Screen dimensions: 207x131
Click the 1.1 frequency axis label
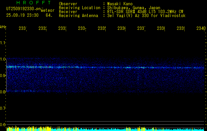point(3,43)
